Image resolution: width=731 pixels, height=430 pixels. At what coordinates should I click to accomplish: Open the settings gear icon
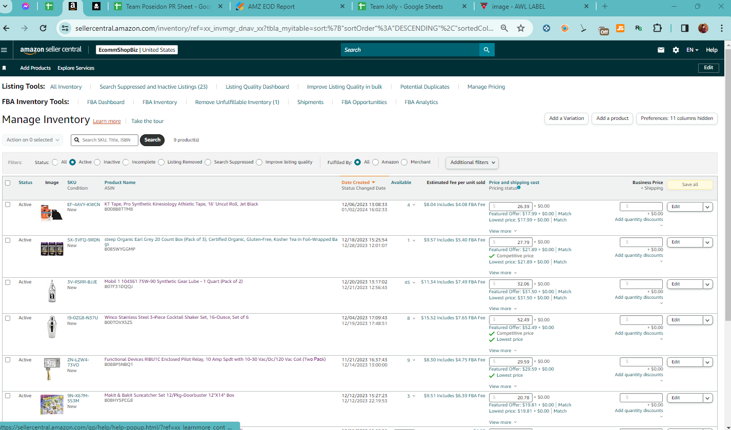[676, 50]
